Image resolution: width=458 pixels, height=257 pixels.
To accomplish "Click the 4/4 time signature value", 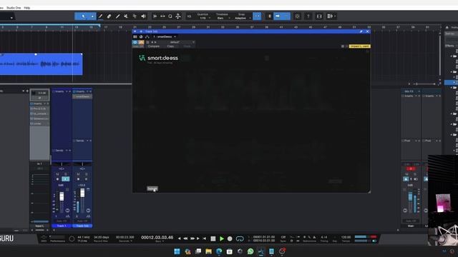I will pyautogui.click(x=324, y=237).
